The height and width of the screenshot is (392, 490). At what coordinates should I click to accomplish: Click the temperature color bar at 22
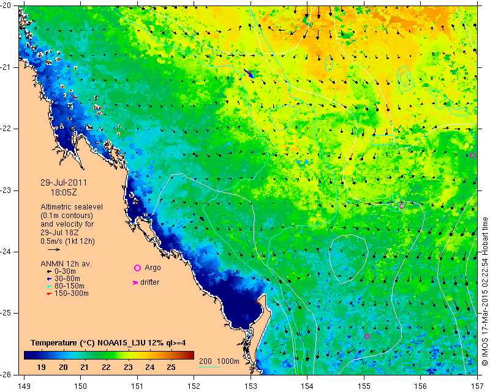pyautogui.click(x=106, y=355)
